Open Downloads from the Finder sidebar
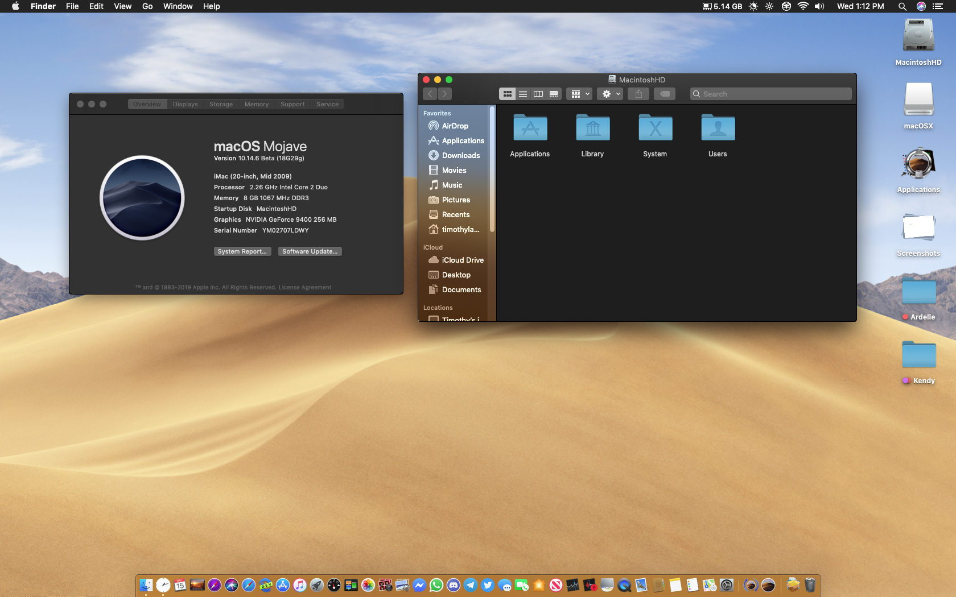 454,155
